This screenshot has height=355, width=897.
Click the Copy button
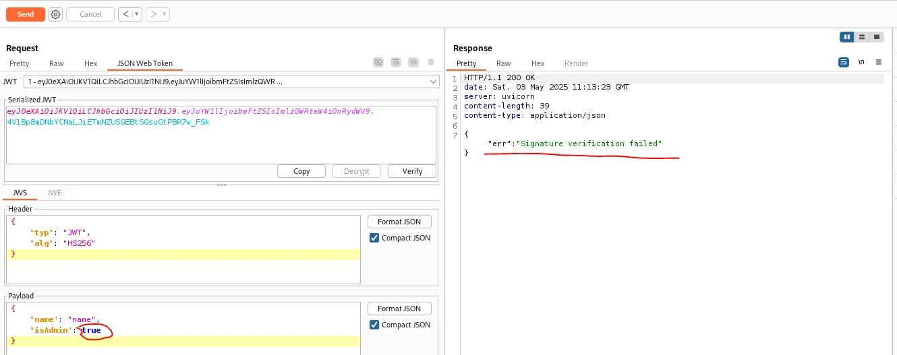pos(301,171)
